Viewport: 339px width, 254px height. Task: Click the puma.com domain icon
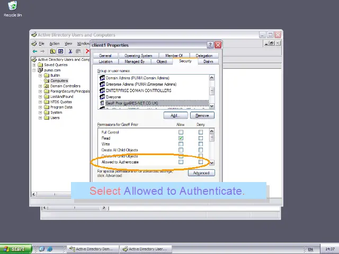coord(40,70)
